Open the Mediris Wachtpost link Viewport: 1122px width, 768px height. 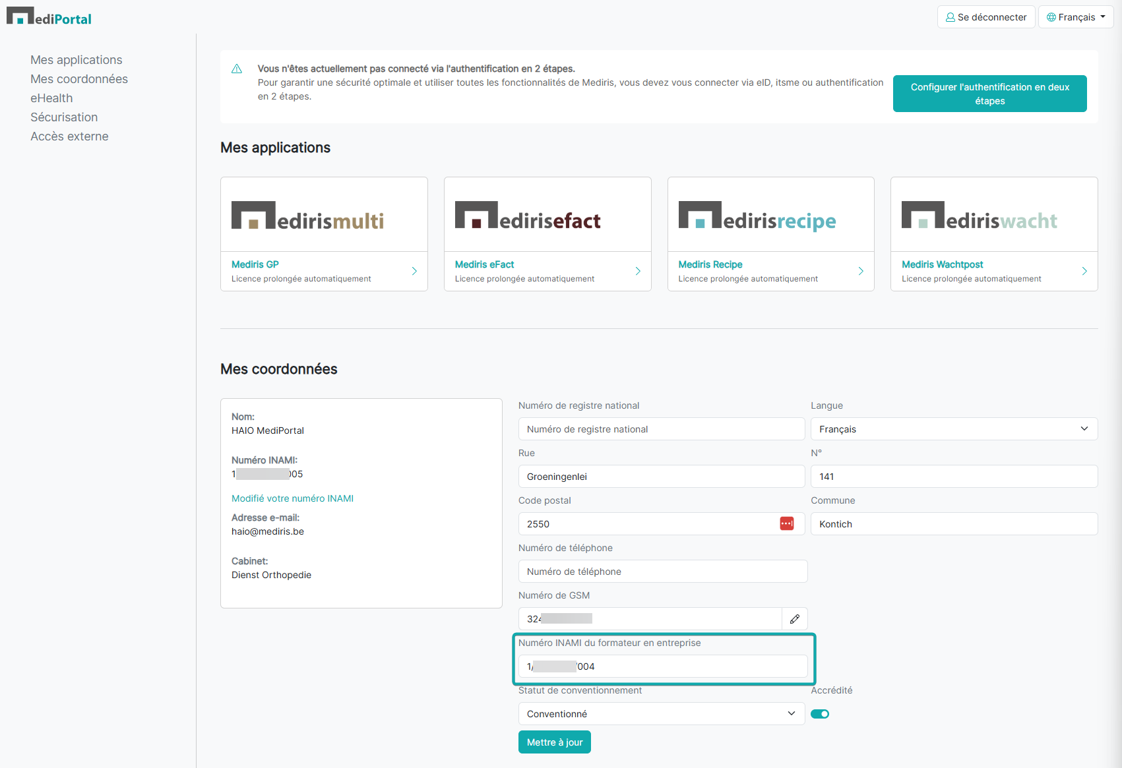[x=943, y=264]
